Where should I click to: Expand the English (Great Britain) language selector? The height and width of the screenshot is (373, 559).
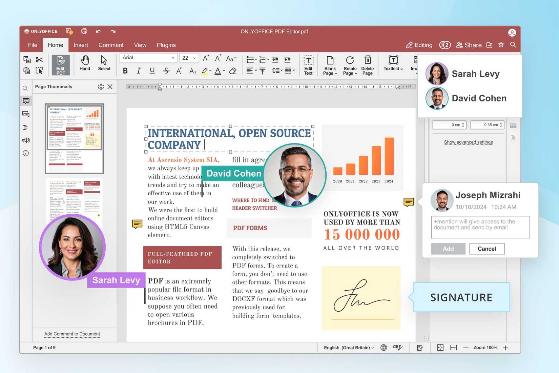pos(349,348)
